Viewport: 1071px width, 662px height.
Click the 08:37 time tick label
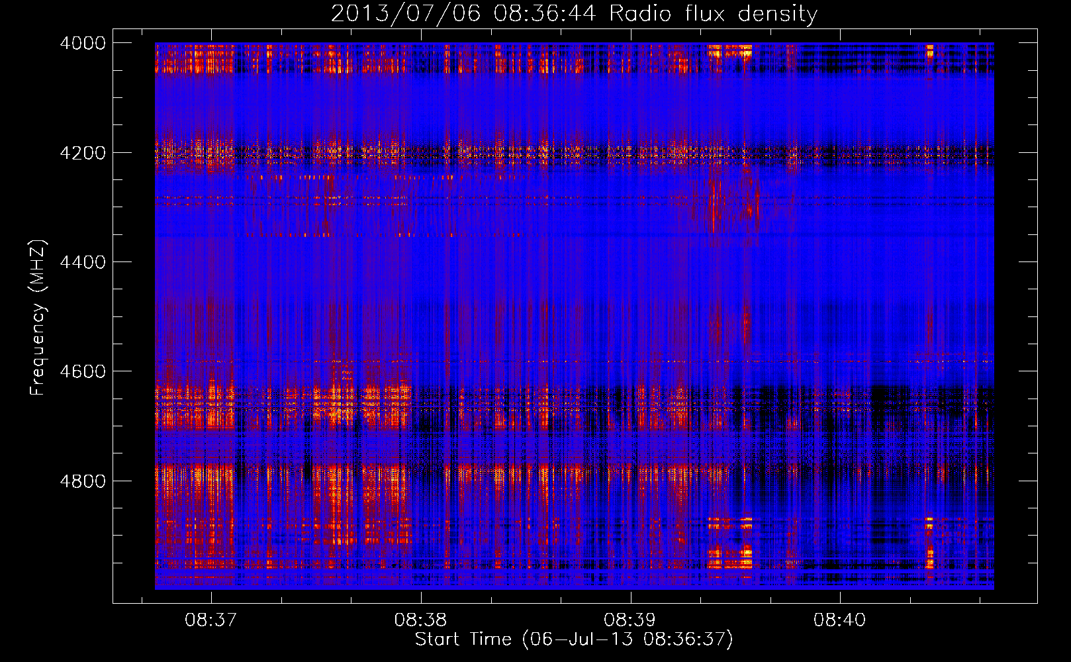(x=211, y=620)
